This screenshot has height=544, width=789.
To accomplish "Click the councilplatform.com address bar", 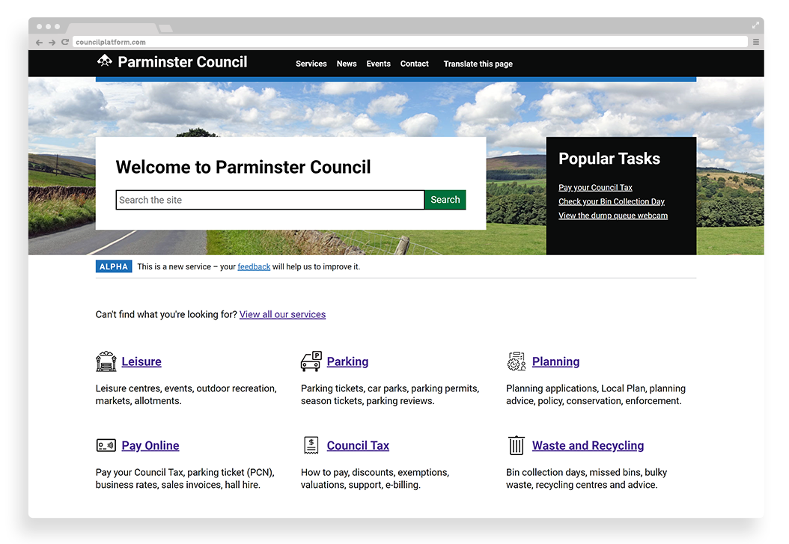I will point(409,42).
